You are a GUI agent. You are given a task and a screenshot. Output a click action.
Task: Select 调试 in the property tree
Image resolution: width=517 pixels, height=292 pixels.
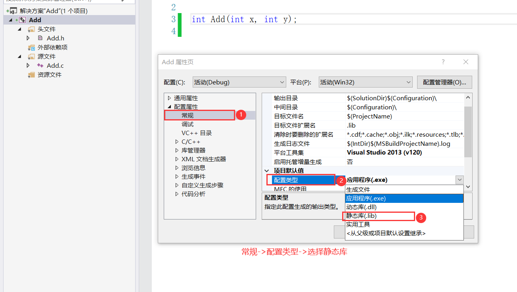click(188, 124)
